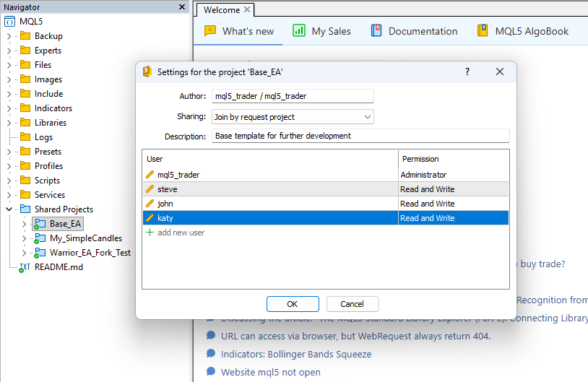Click the README.md file icon

click(x=25, y=267)
